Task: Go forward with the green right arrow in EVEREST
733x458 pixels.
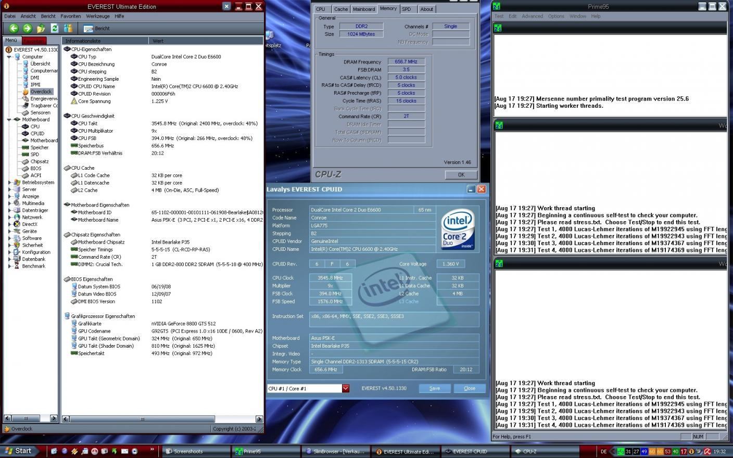Action: 27,28
